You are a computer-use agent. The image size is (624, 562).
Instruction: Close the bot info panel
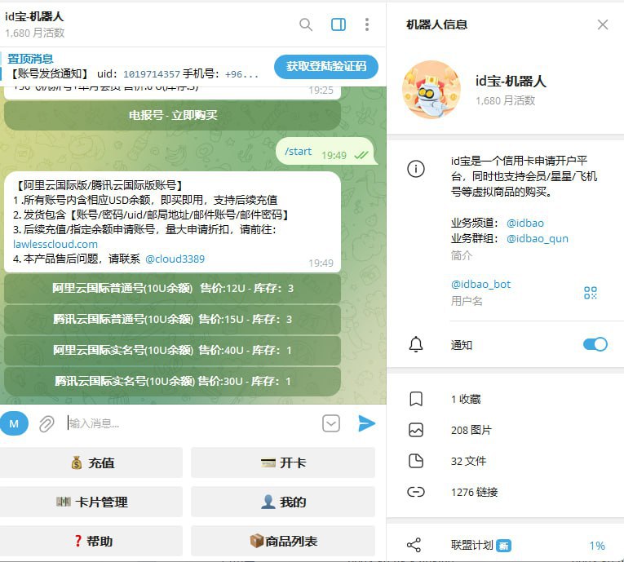pyautogui.click(x=603, y=24)
